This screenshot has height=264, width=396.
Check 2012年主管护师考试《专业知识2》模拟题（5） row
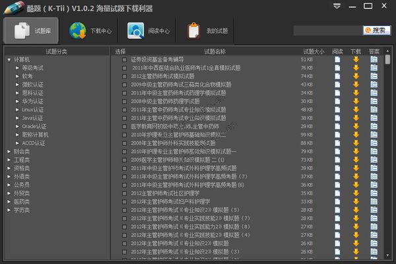click(124, 210)
